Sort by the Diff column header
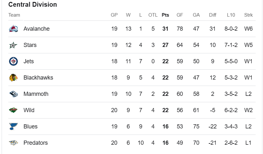 tap(212, 15)
